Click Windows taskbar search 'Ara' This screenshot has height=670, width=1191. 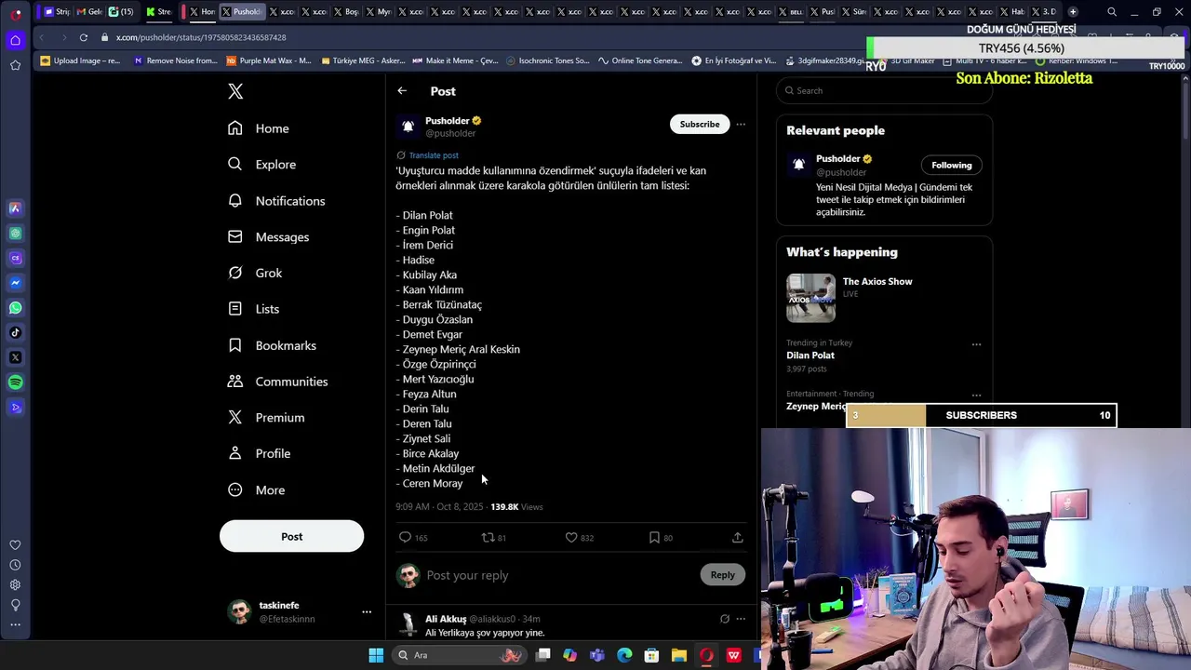[x=461, y=655]
